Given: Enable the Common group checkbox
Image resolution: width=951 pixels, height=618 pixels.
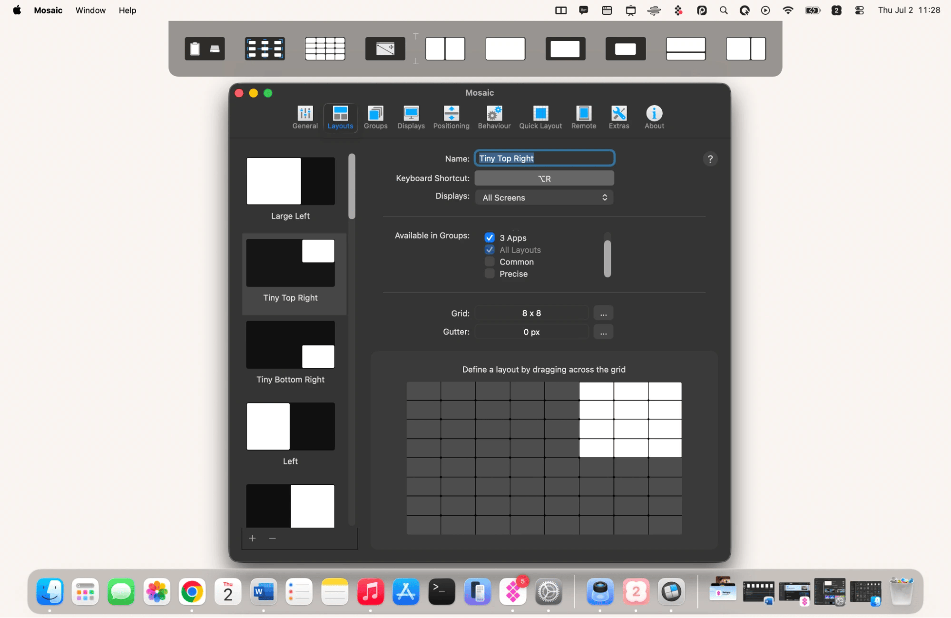Looking at the screenshot, I should (489, 262).
